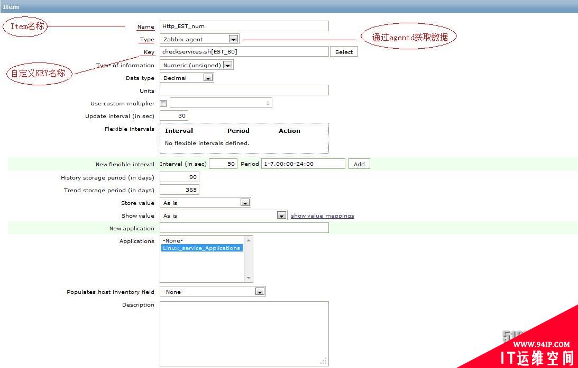The width and height of the screenshot is (578, 368).
Task: Click the Applications list scroll up arrow
Action: coord(249,240)
